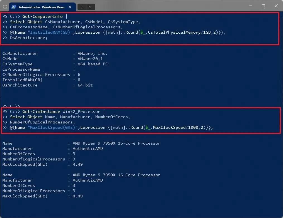
Task: Click the AMD Ryzen 9 7950X processor name
Action: (x=117, y=143)
